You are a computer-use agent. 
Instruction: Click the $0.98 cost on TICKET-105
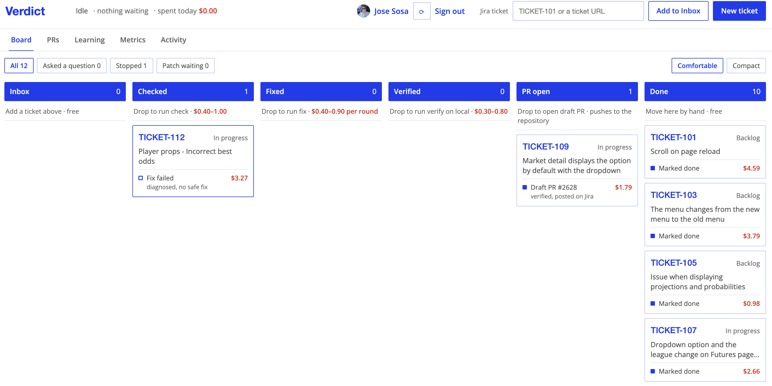751,304
